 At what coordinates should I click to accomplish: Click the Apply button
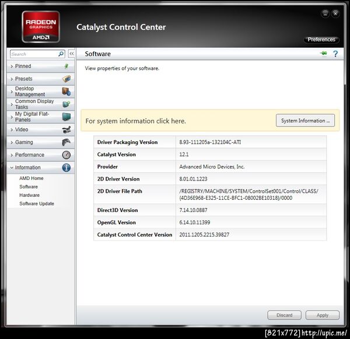323,315
